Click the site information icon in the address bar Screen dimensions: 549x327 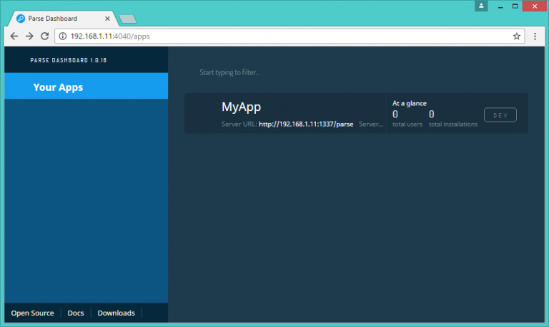coord(62,36)
